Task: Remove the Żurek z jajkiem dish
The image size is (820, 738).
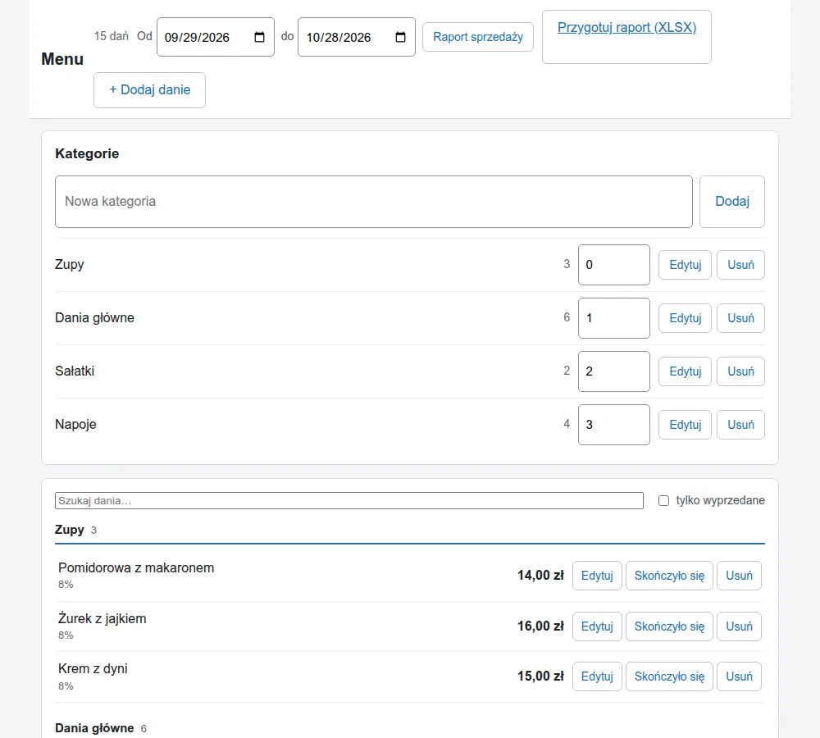Action: (739, 626)
